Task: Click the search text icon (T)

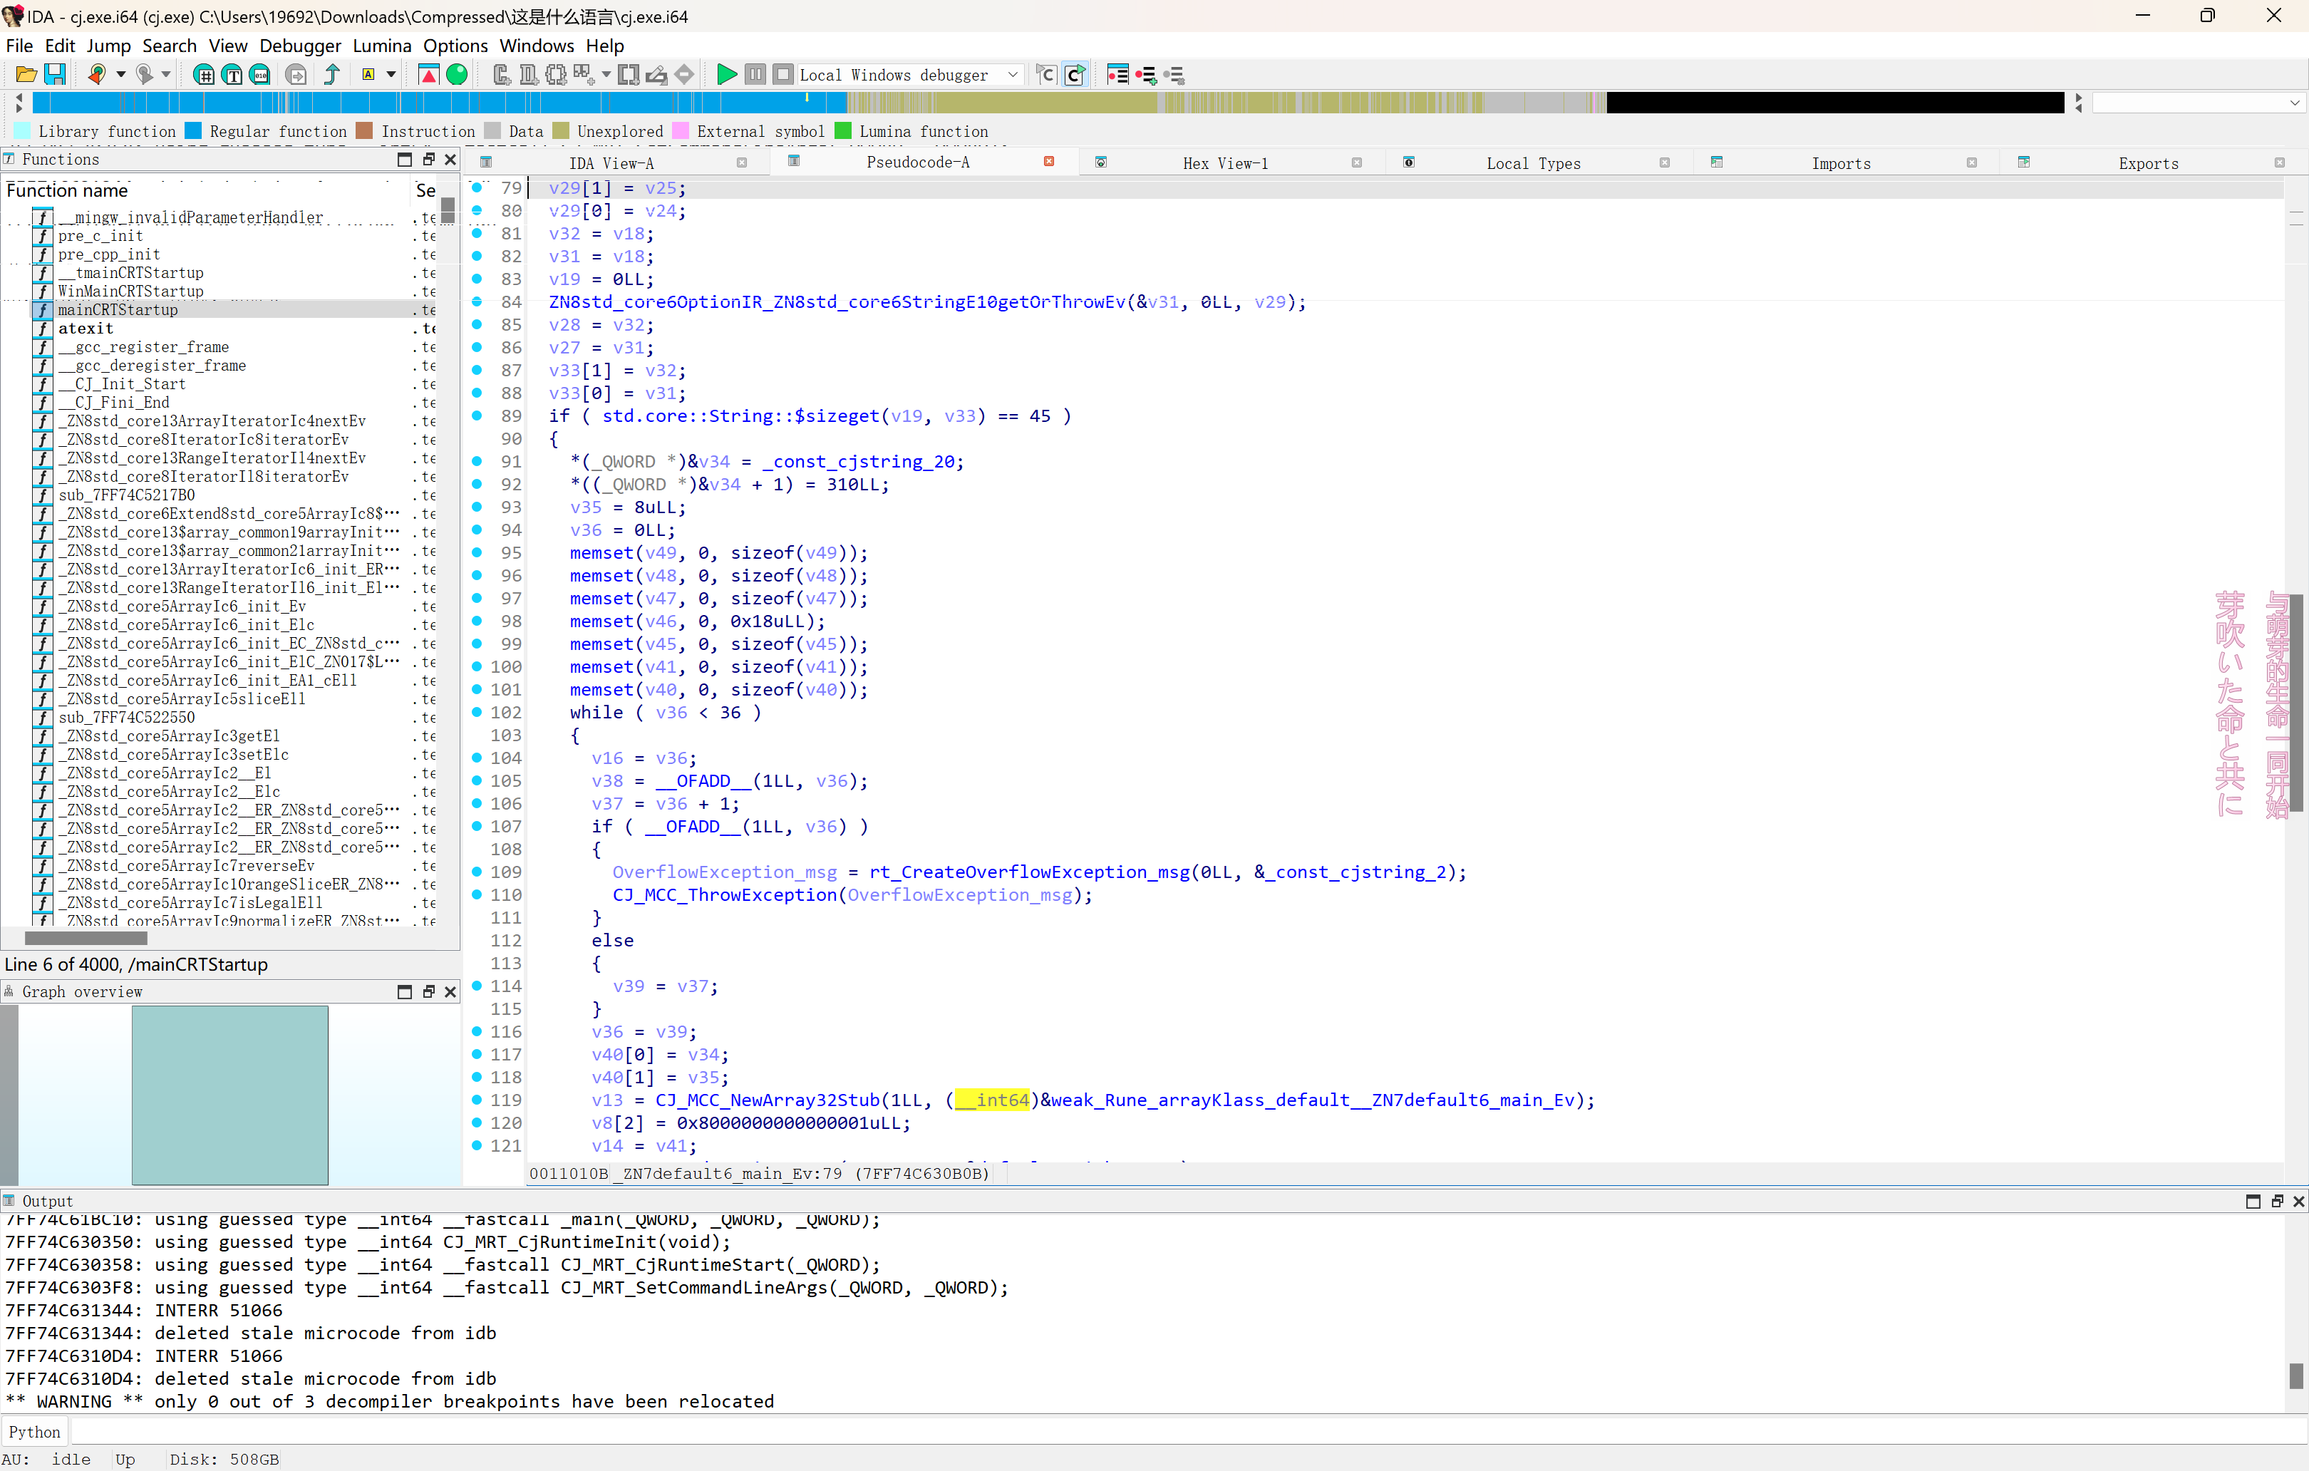Action: (232, 75)
